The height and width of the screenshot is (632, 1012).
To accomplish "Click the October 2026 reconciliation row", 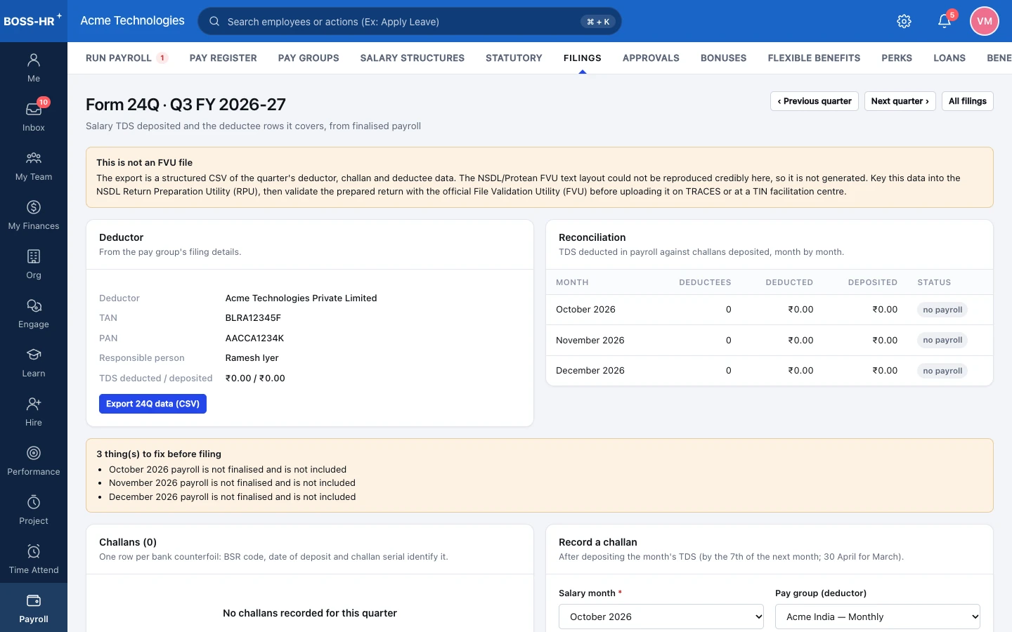I will [770, 310].
